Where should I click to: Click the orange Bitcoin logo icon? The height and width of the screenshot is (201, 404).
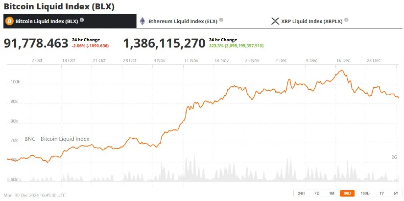tap(9, 21)
